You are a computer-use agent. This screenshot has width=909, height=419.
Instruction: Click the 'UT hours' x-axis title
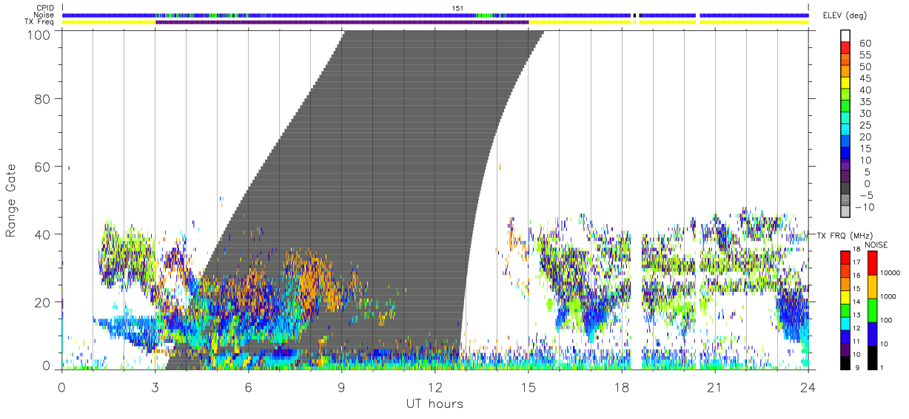435,403
